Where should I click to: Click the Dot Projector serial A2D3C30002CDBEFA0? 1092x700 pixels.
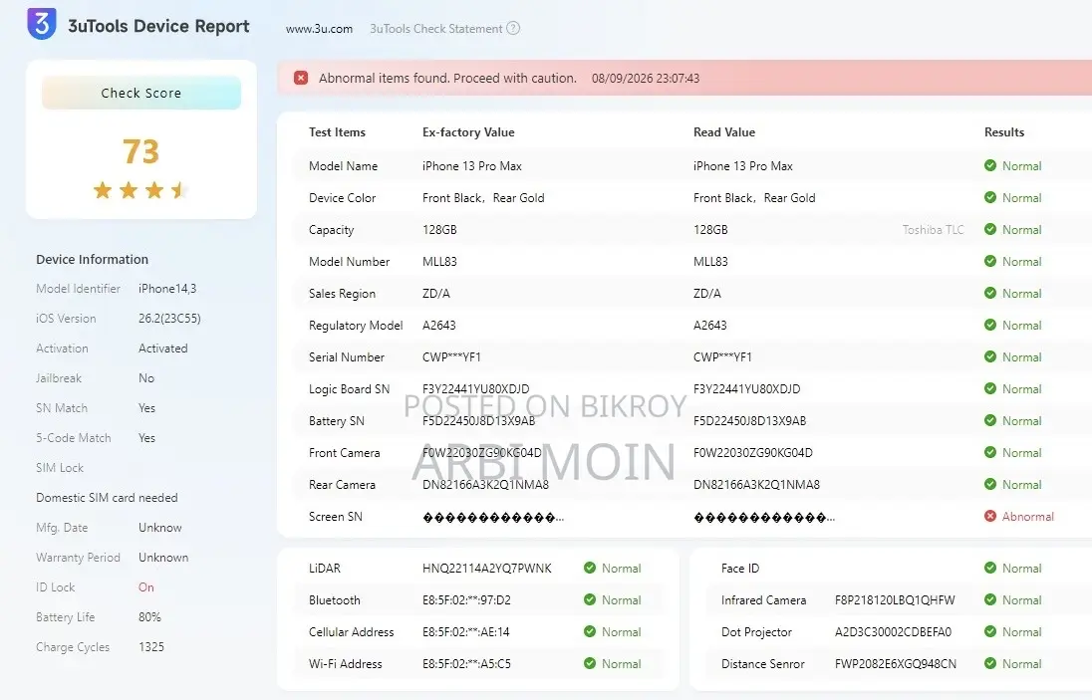(x=893, y=632)
